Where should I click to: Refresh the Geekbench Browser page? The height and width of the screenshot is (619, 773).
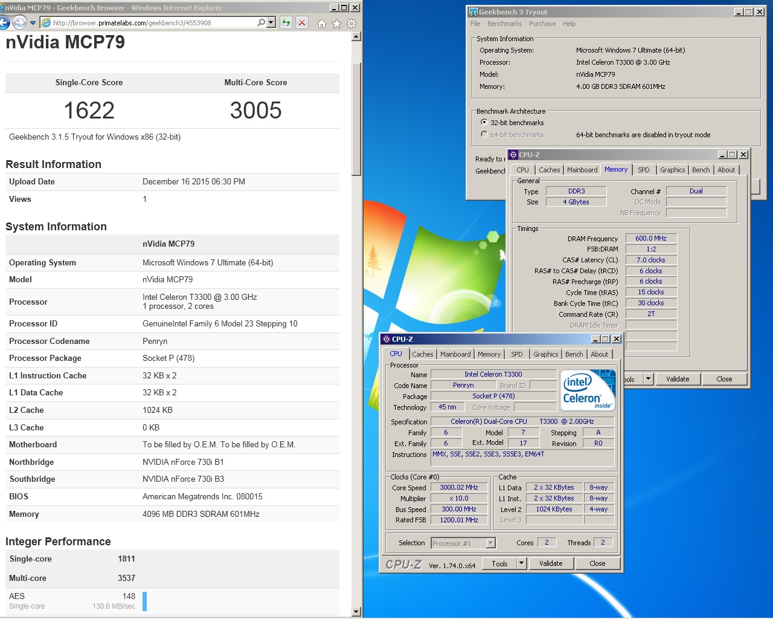[x=286, y=23]
